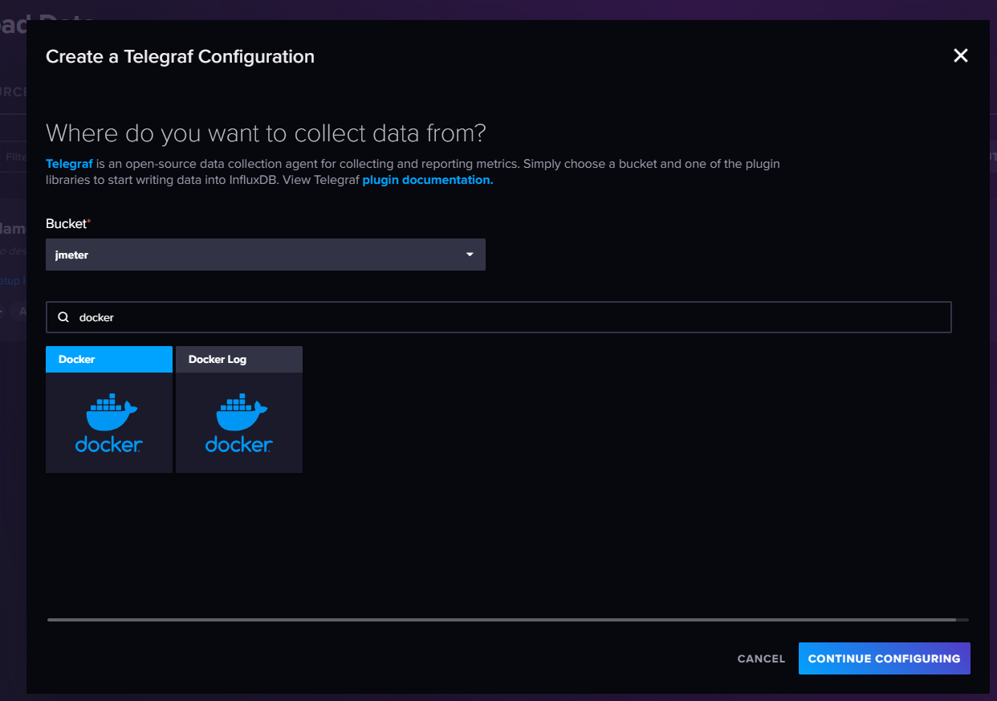The image size is (997, 701).
Task: Click Continue Configuring button
Action: click(885, 658)
